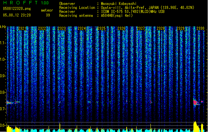Click the large pink meteor echo before 2330
The width and height of the screenshot is (208, 132).
tap(196, 103)
